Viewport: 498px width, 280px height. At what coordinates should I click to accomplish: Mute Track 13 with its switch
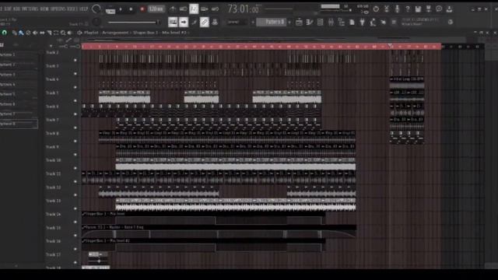[75, 208]
